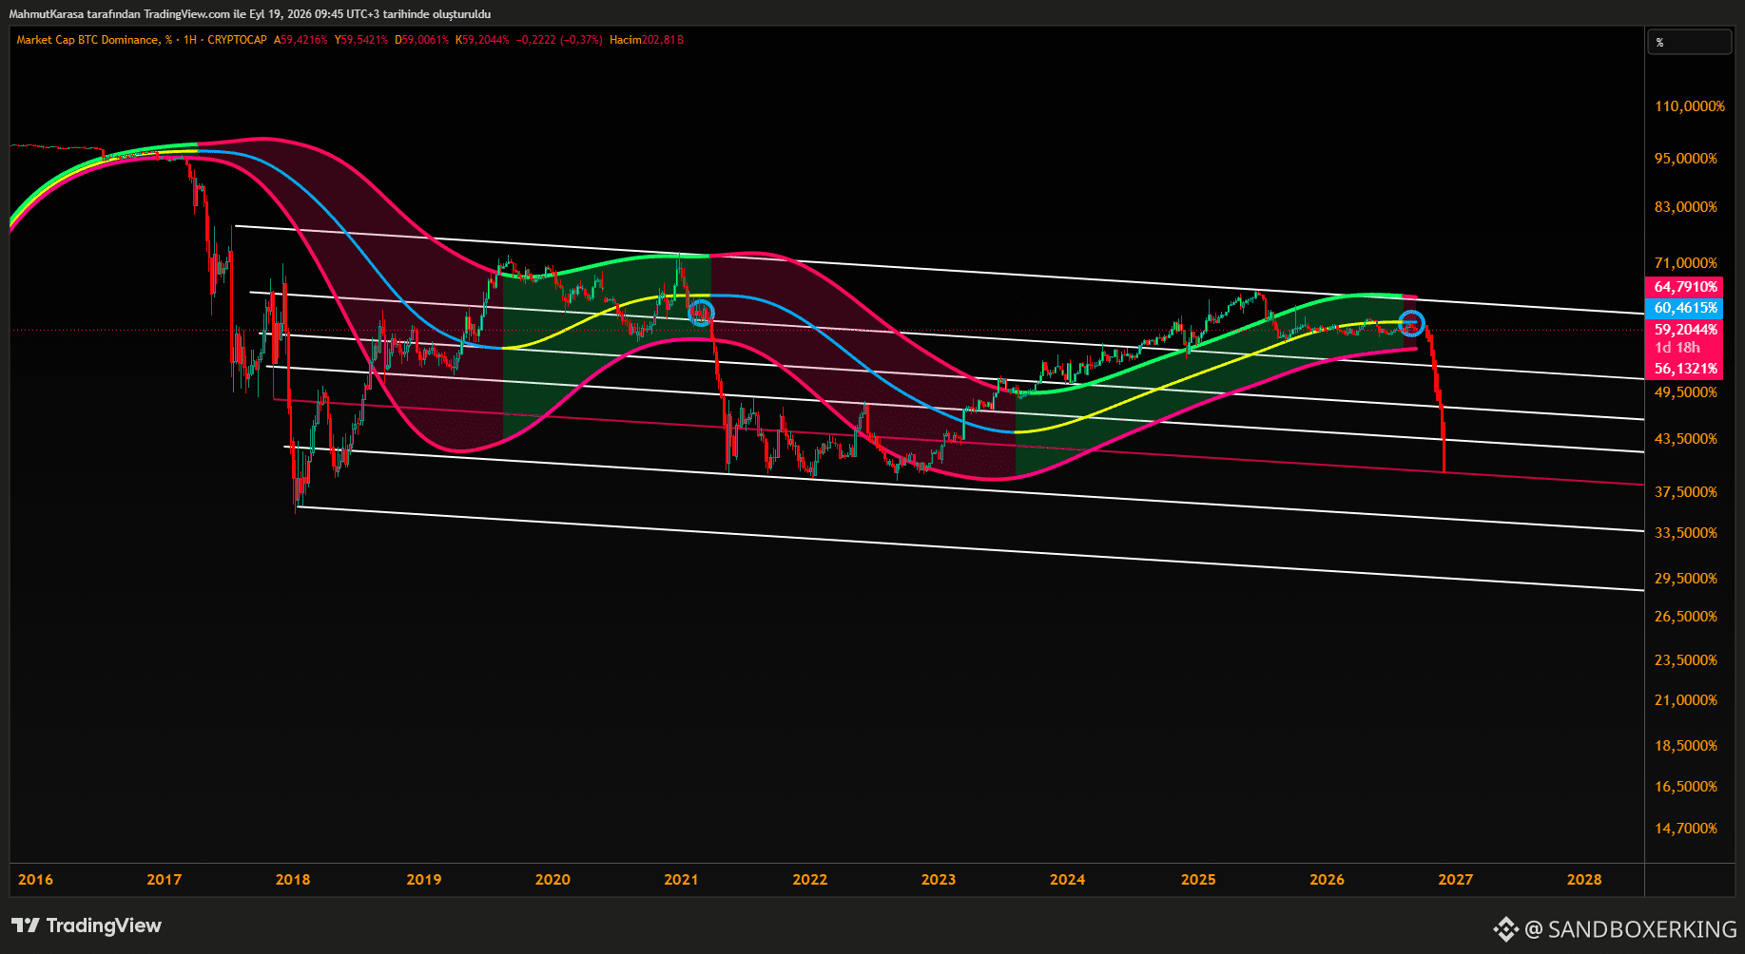
Task: Select the blue circle marker near late 2026
Action: pyautogui.click(x=1412, y=323)
